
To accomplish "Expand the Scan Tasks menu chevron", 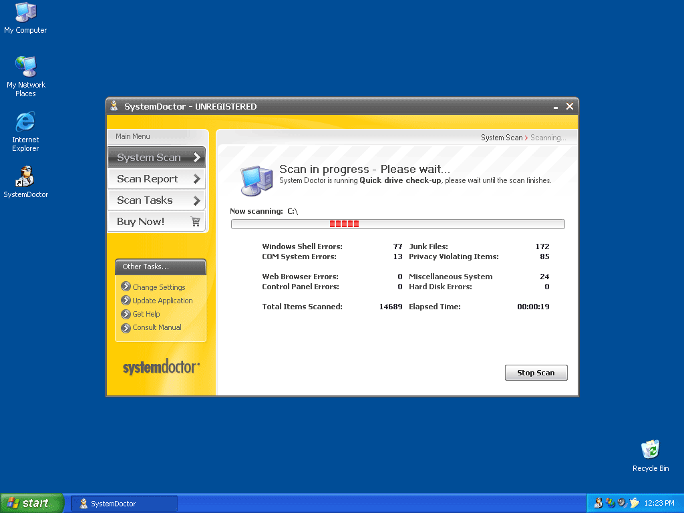I will pos(196,200).
